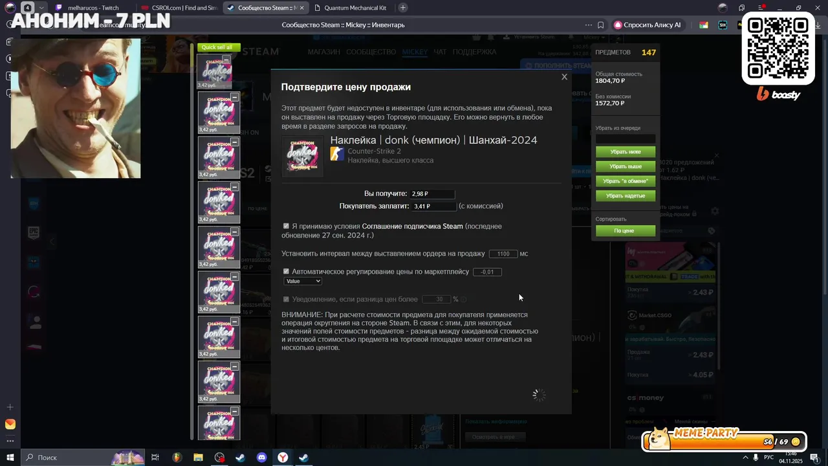
Task: Open the Value dropdown
Action: tap(303, 281)
